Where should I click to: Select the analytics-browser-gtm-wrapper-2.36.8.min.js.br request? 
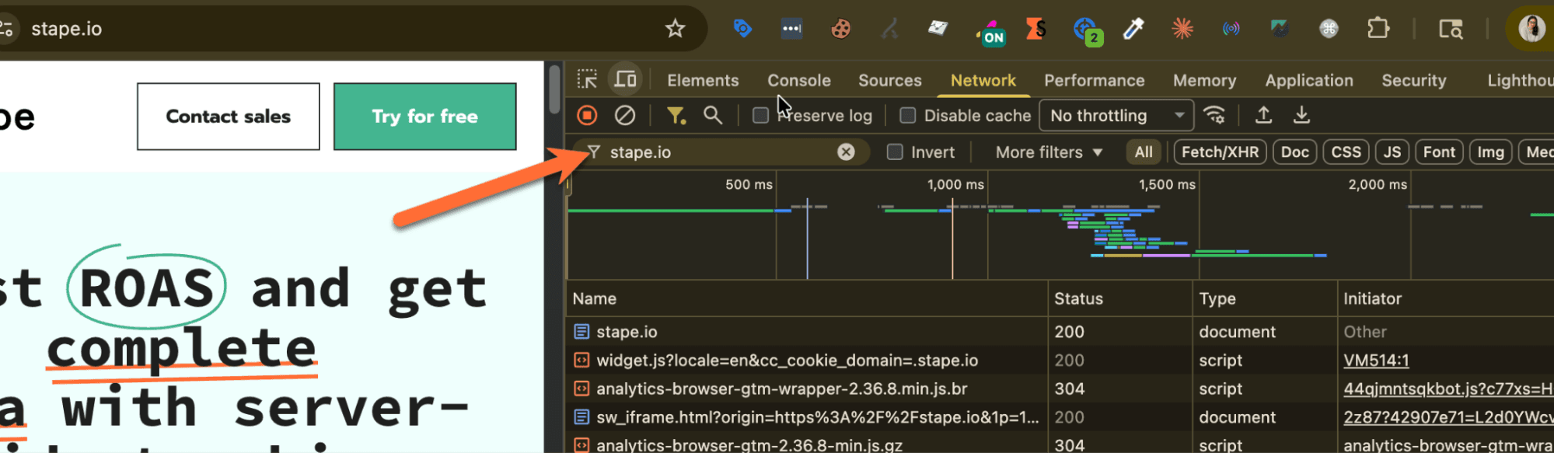click(x=1060, y=389)
